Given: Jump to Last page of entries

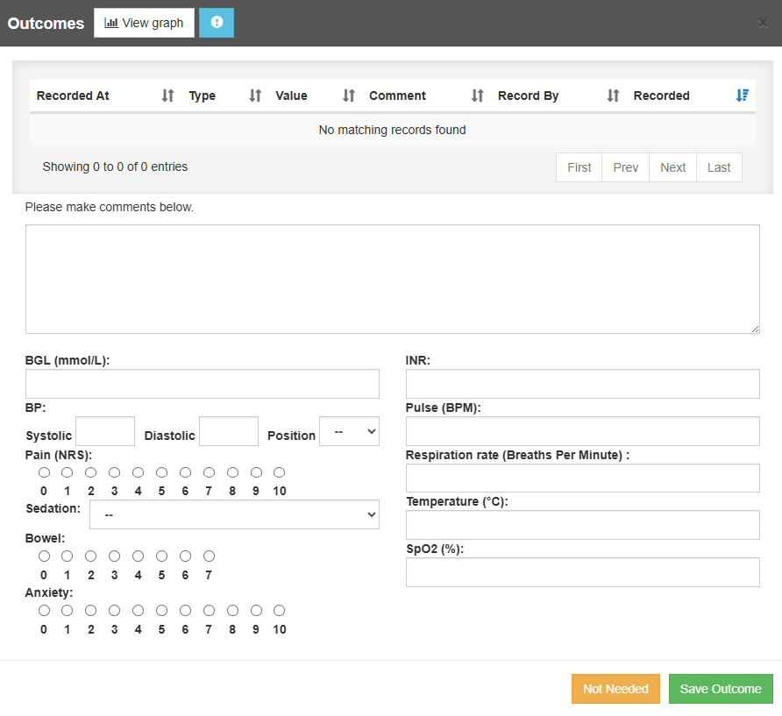Looking at the screenshot, I should 719,167.
